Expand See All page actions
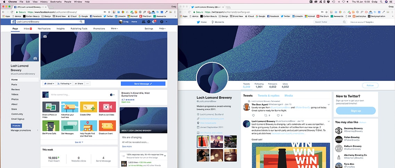395x168 pixels. [x=79, y=142]
